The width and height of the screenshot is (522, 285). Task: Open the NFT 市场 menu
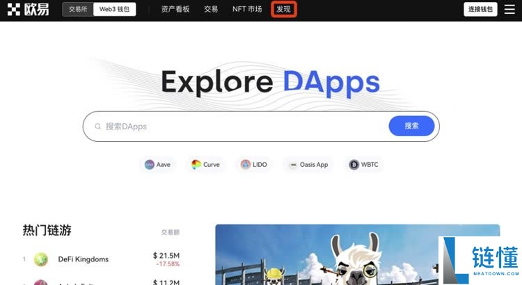coord(247,9)
